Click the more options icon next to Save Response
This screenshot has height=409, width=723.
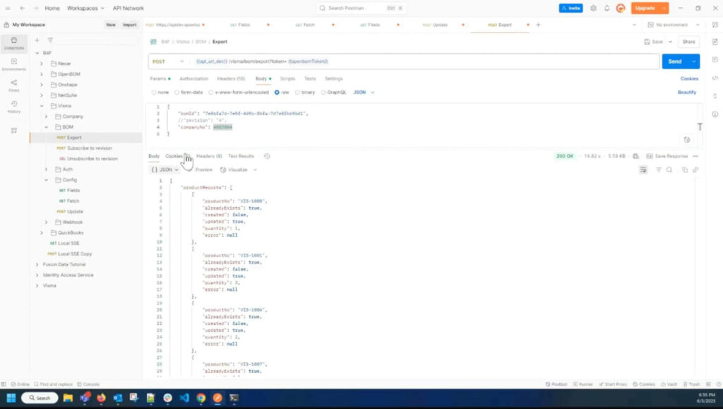695,156
